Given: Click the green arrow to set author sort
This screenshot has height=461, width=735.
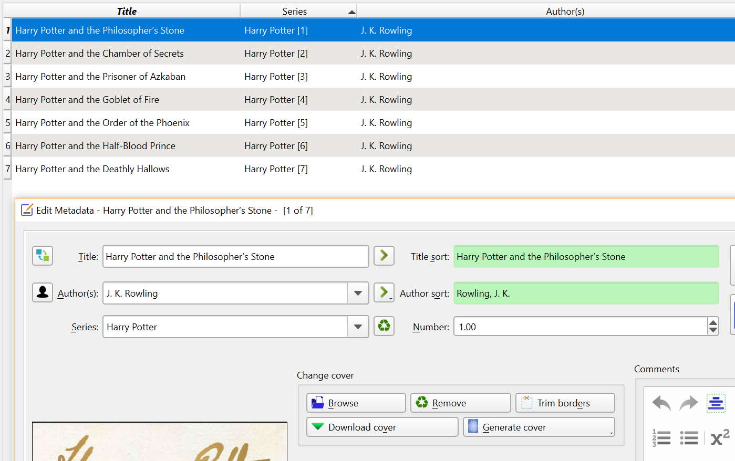Looking at the screenshot, I should tap(384, 292).
